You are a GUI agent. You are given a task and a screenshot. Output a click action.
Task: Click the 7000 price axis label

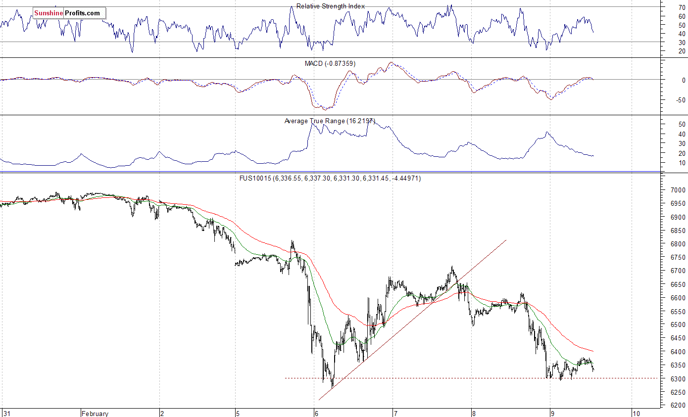678,190
